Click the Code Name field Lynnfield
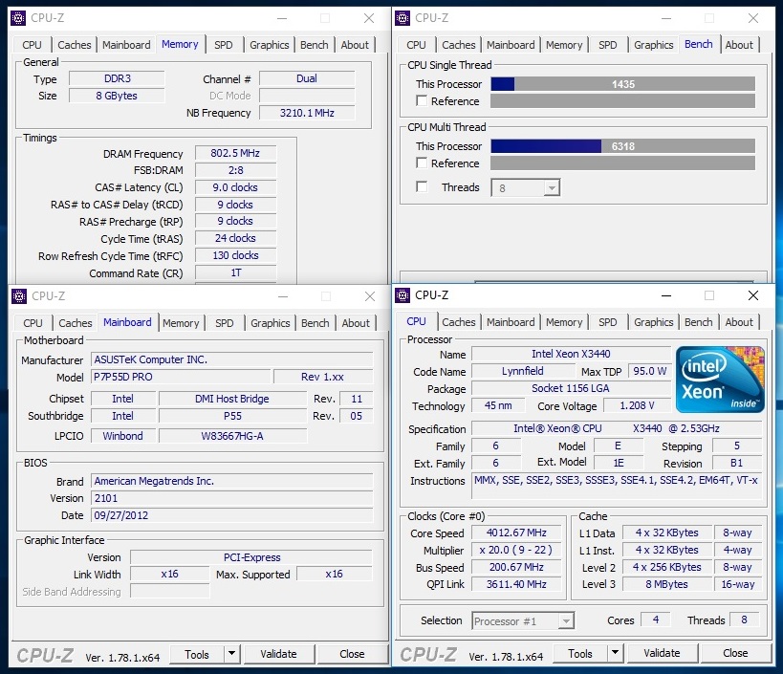 point(523,371)
